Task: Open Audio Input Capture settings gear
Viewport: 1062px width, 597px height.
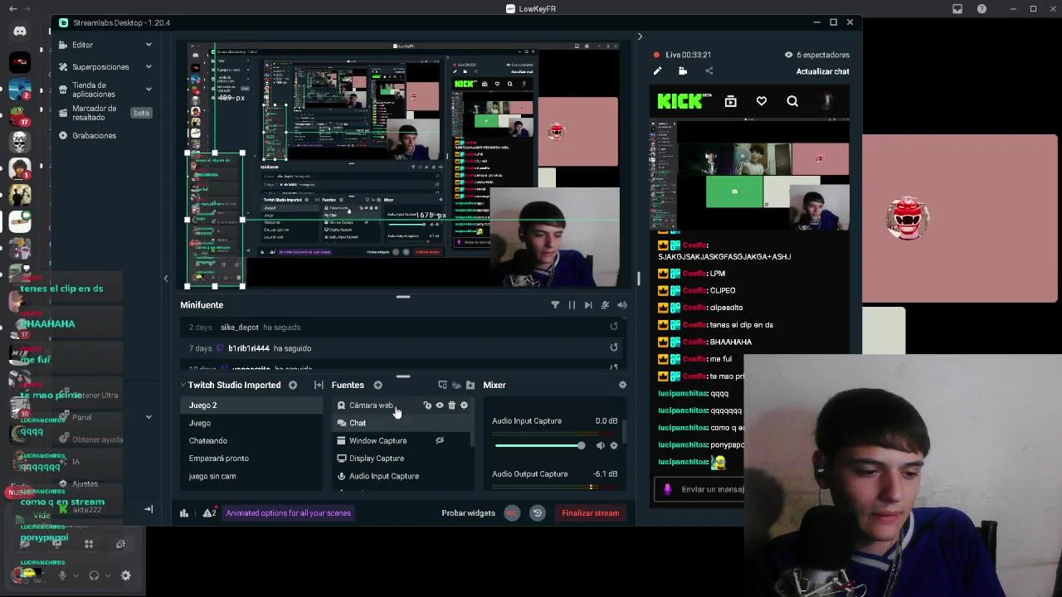Action: coord(614,446)
